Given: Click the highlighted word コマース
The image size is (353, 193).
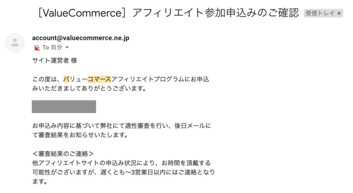Looking at the screenshot, I should [99, 79].
